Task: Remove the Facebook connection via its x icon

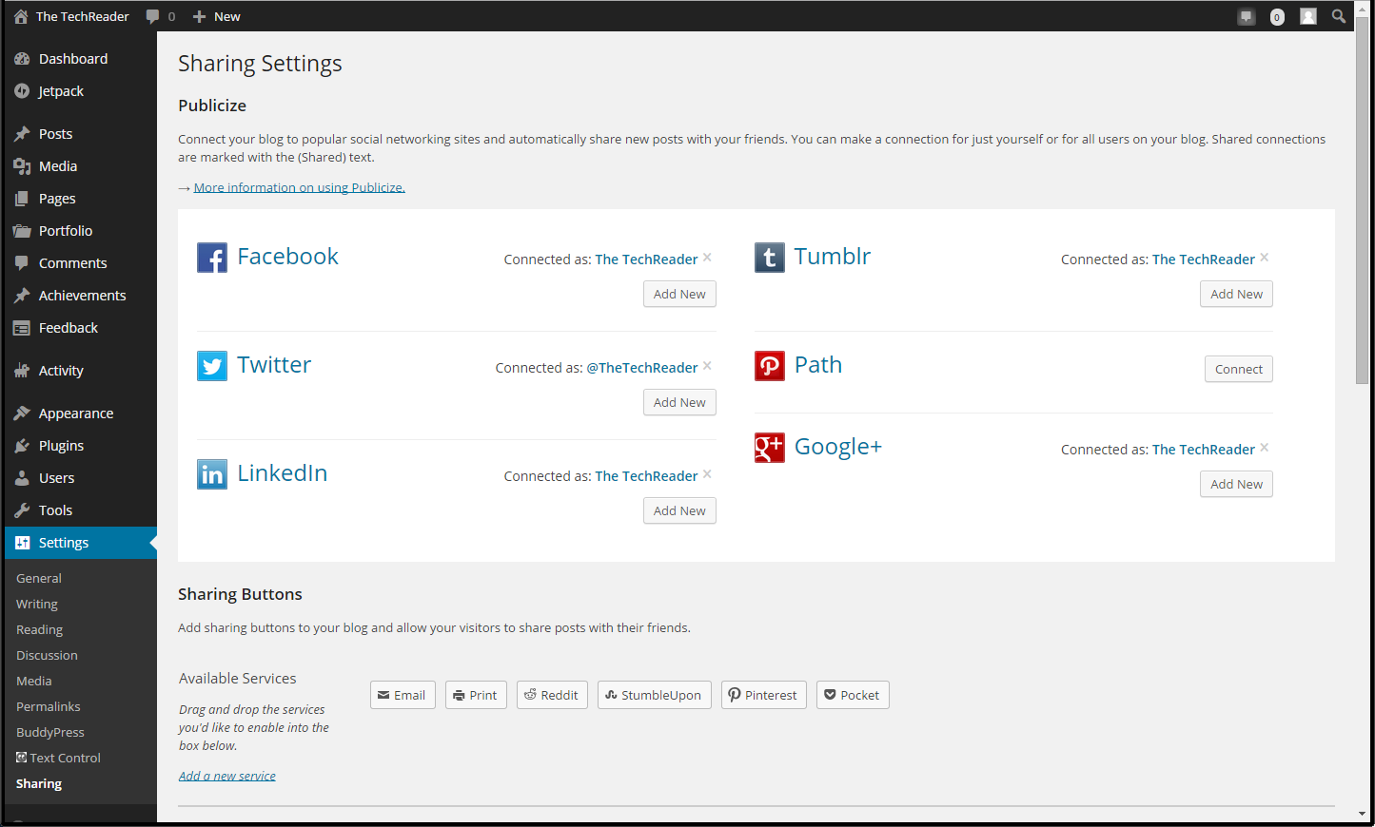Action: coord(707,258)
